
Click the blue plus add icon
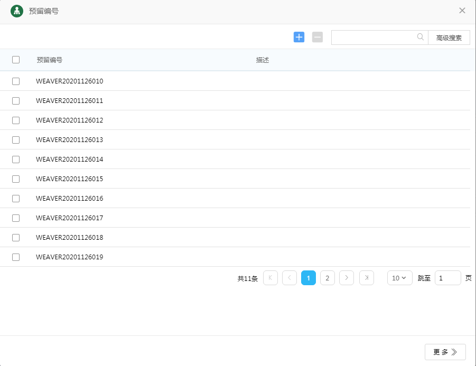[x=299, y=37]
